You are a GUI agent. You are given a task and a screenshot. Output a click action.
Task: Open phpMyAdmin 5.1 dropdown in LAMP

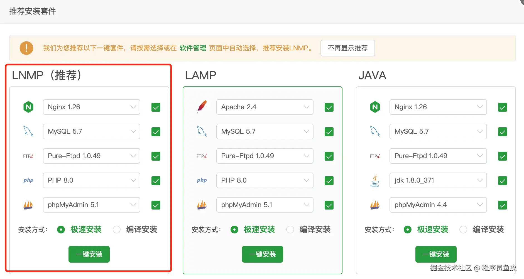click(x=265, y=205)
